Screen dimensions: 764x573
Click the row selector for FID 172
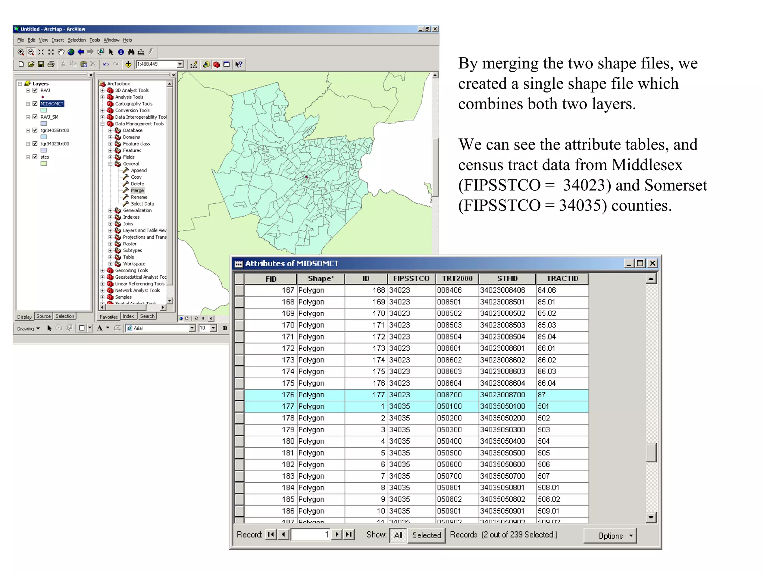(239, 348)
